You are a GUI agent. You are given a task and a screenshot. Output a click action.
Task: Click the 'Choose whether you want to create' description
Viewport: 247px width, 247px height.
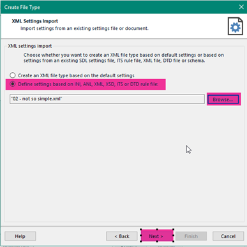click(124, 57)
